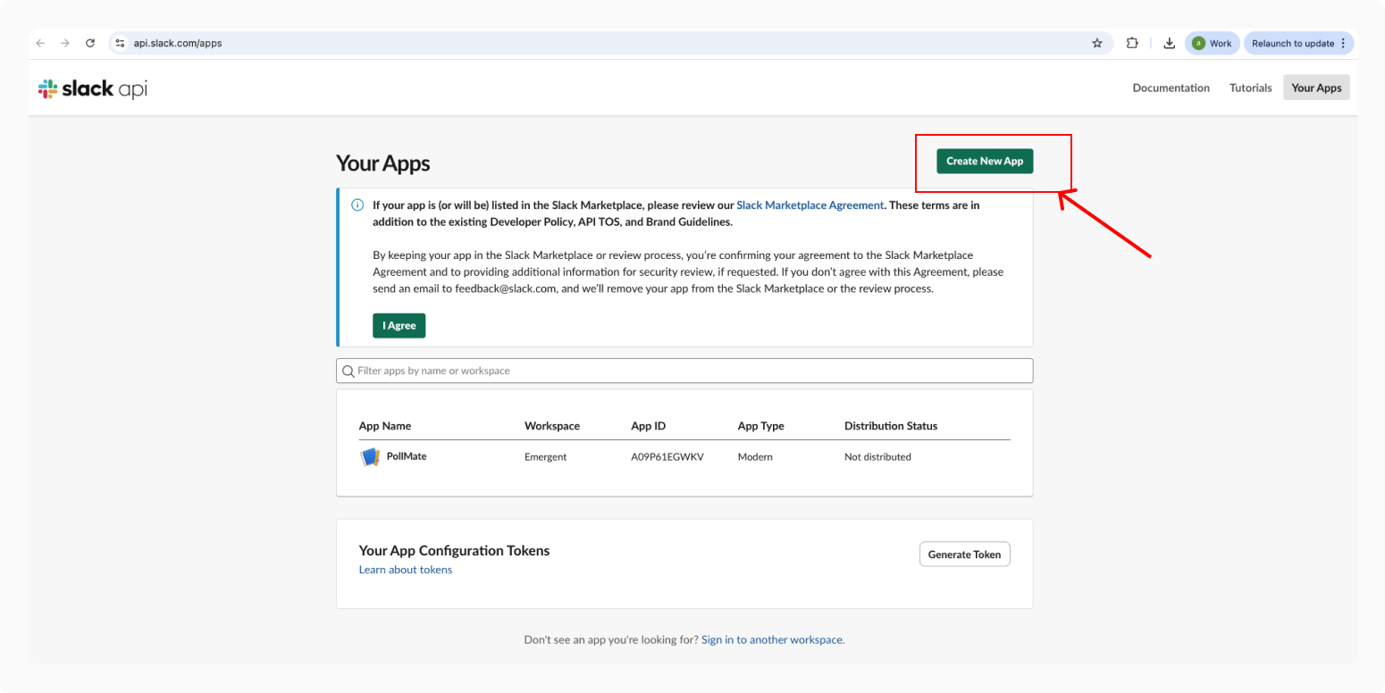Screen dimensions: 1385x693
Task: Open site information icon in address bar
Action: point(120,43)
